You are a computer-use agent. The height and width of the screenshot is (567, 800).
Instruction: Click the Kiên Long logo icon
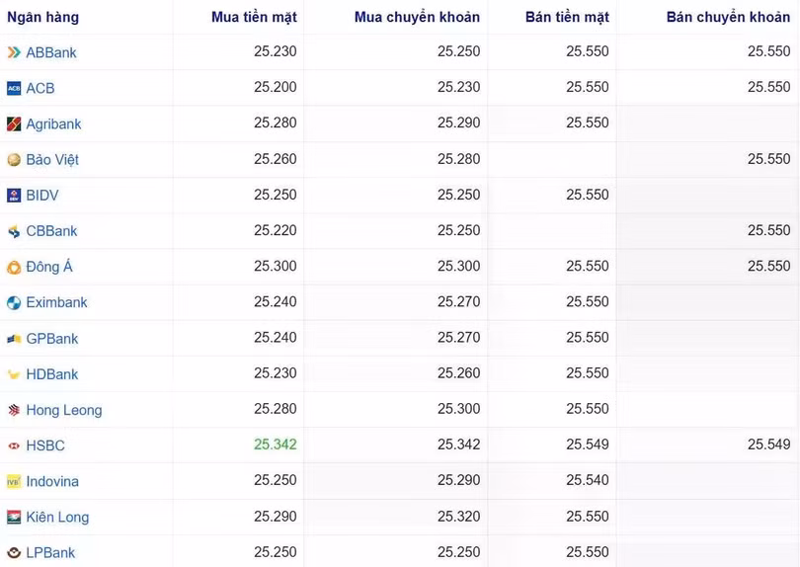(x=14, y=517)
